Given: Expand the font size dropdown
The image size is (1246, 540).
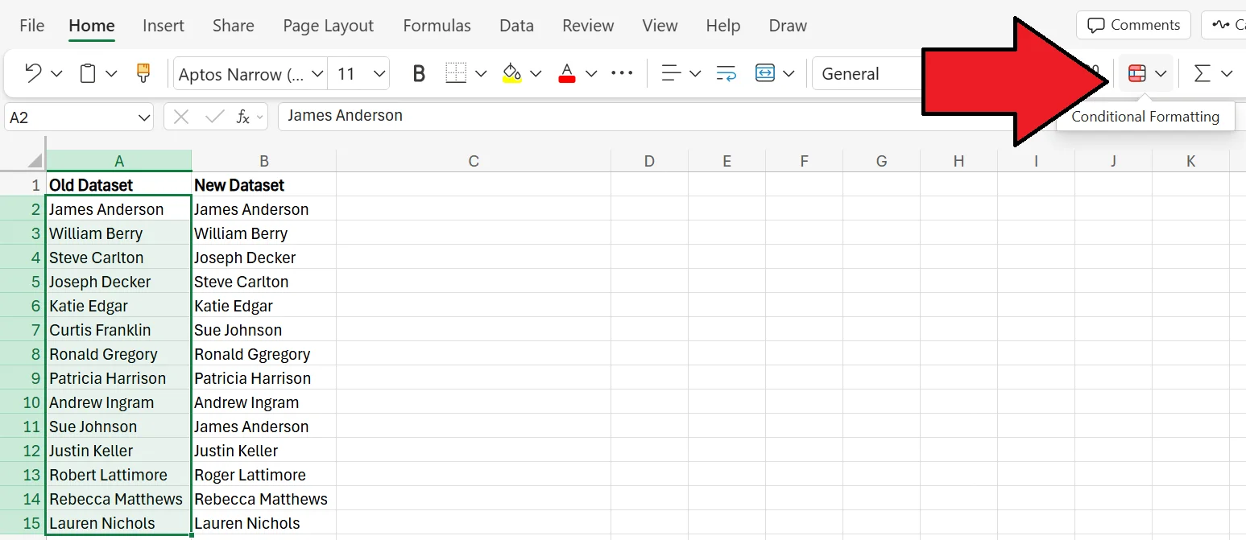Looking at the screenshot, I should click(358, 73).
